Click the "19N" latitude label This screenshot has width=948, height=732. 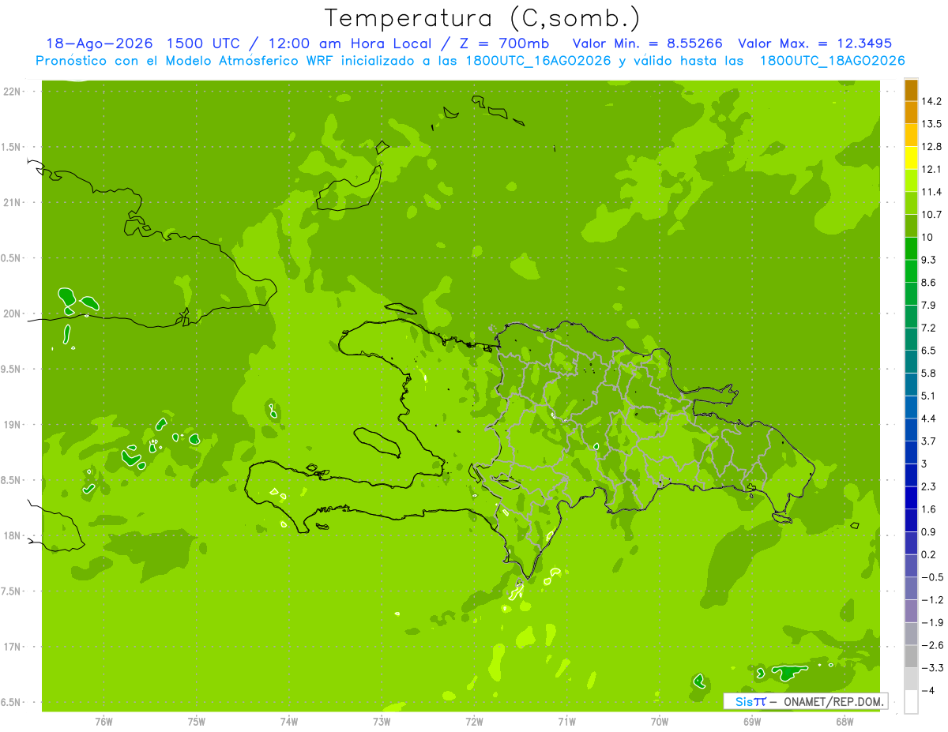pyautogui.click(x=13, y=425)
